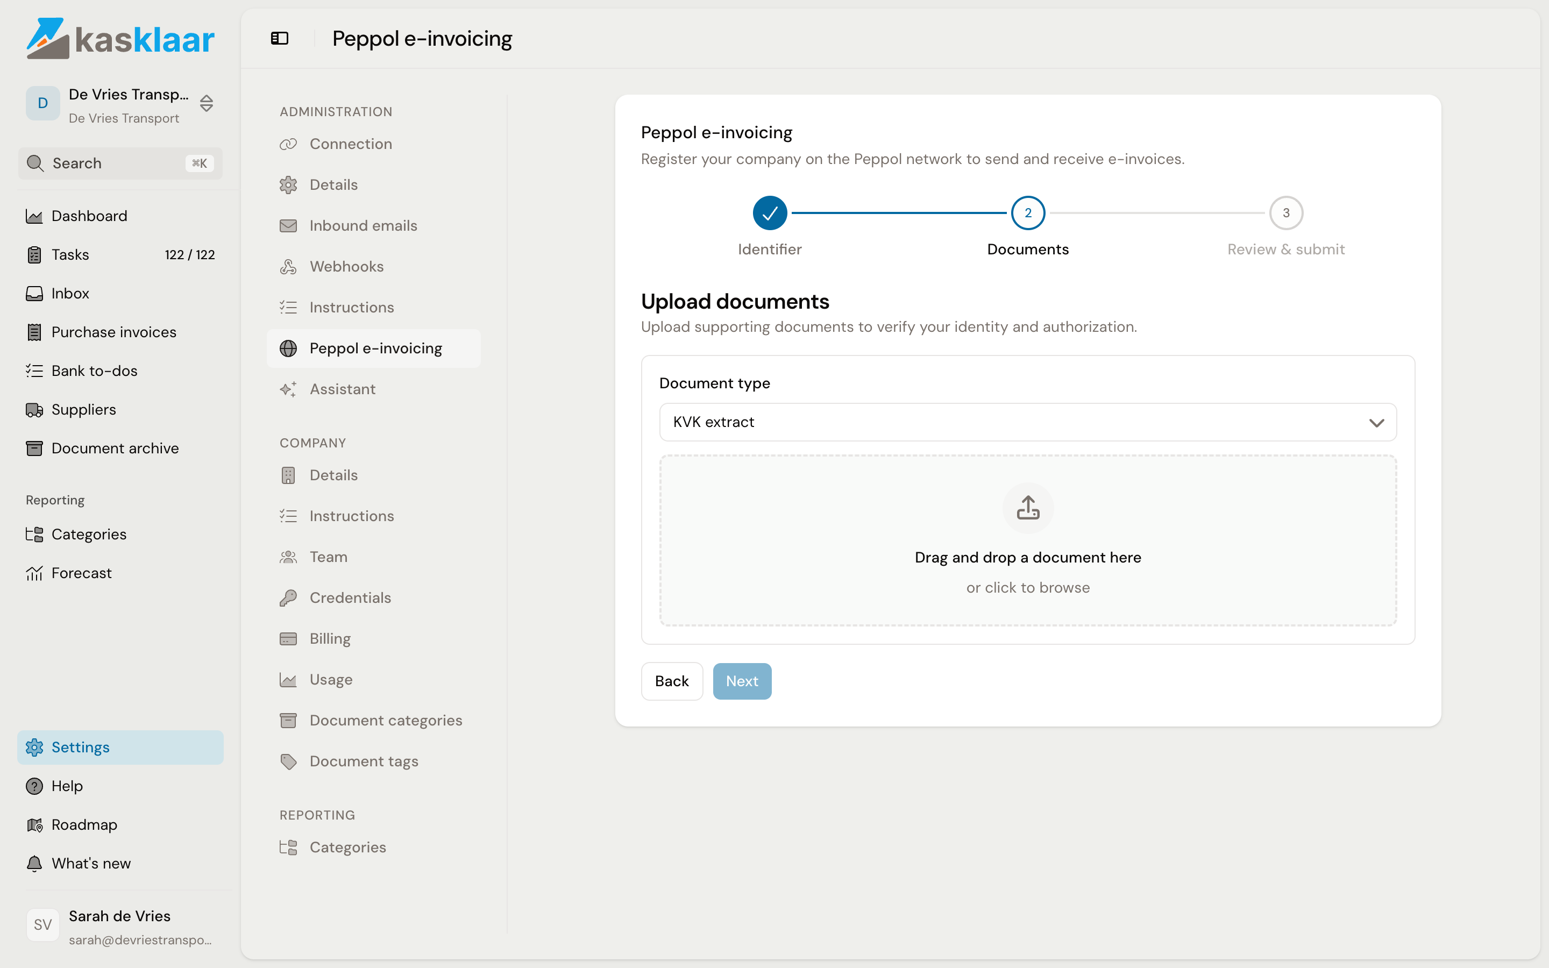Viewport: 1549px width, 968px height.
Task: Click the Webhooks icon
Action: pyautogui.click(x=288, y=266)
